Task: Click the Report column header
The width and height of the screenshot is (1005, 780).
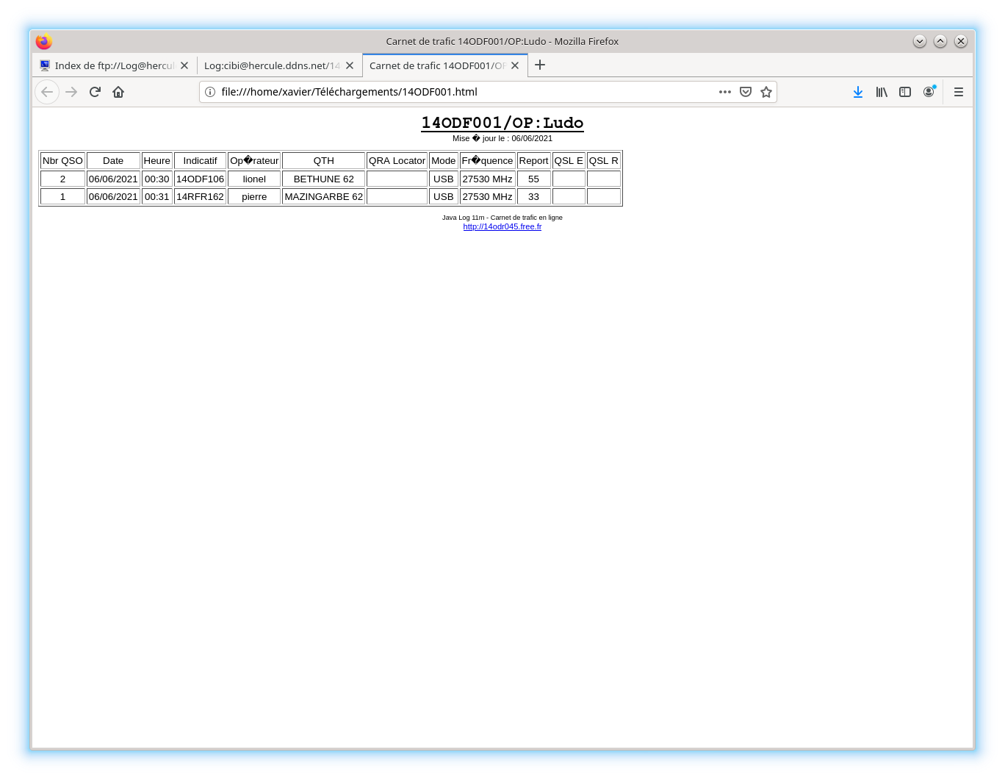Action: pyautogui.click(x=533, y=161)
